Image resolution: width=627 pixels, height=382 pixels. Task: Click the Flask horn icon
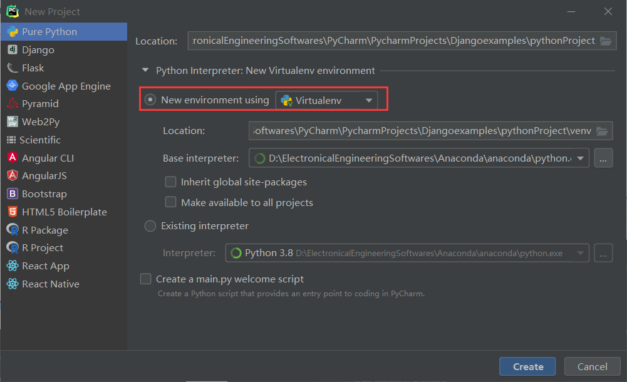tap(13, 68)
